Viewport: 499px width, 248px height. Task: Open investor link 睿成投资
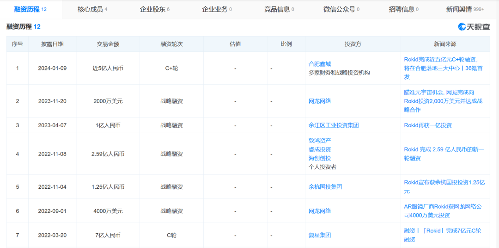(x=320, y=149)
